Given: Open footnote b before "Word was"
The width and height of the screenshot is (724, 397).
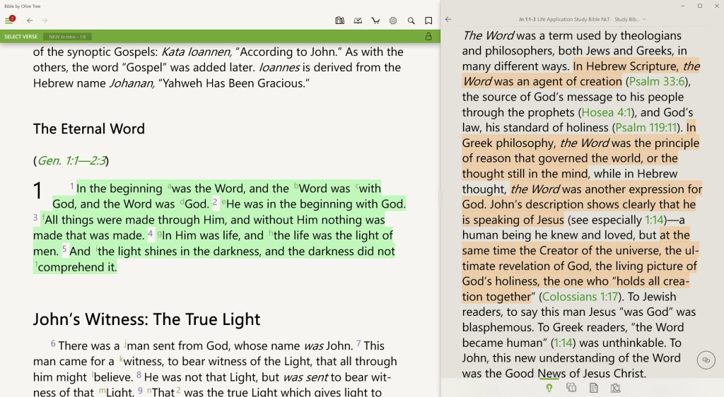Looking at the screenshot, I should (296, 186).
